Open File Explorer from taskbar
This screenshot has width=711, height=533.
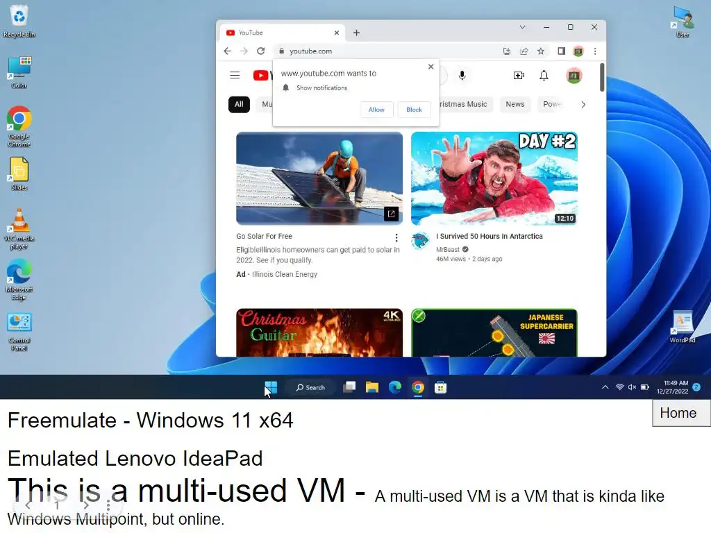pyautogui.click(x=372, y=387)
